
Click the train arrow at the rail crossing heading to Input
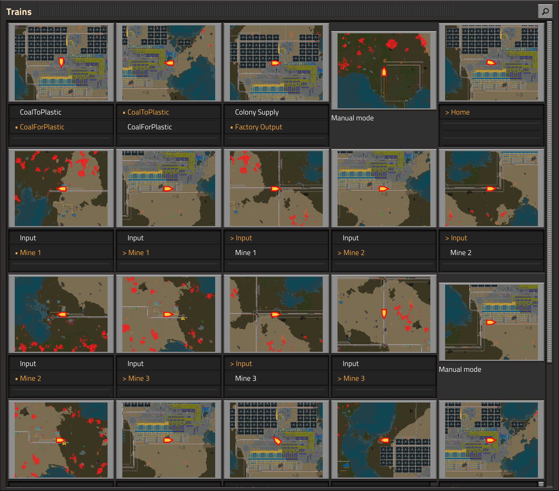276,189
